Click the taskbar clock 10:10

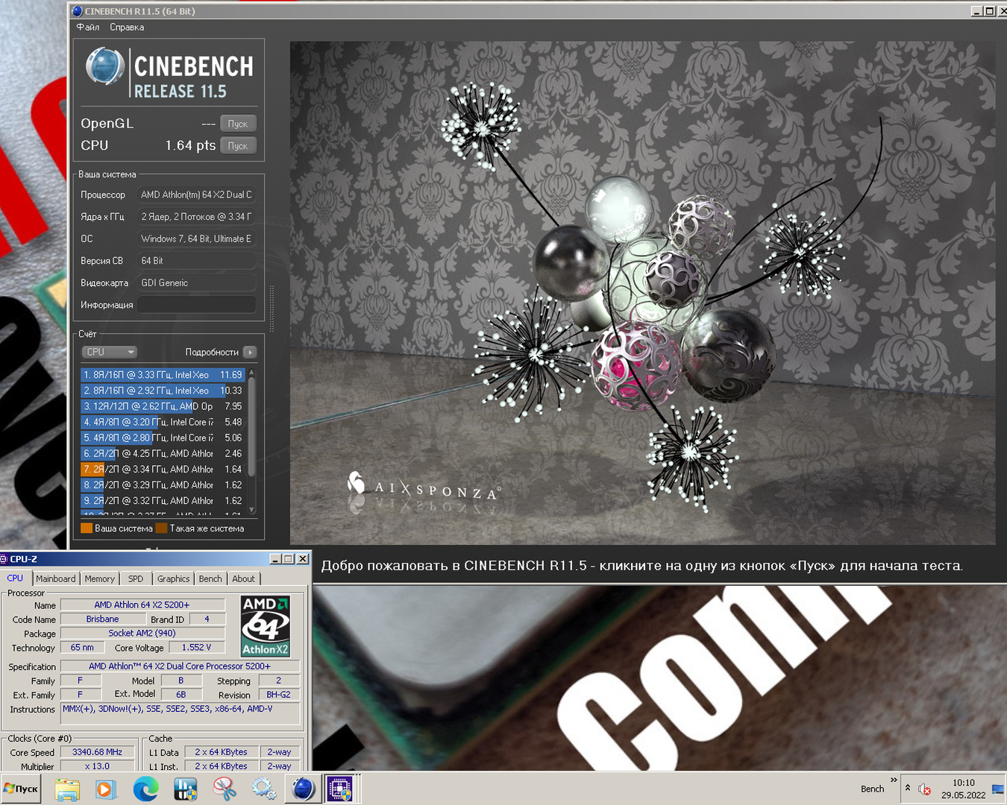click(963, 783)
